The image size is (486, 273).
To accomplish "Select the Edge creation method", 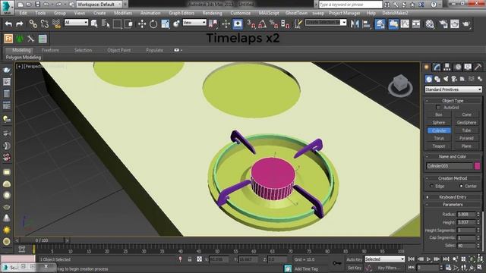I will click(x=431, y=186).
